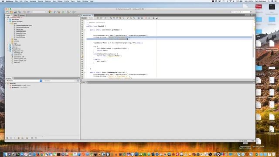Switch to the Services tab
The width and height of the screenshot is (279, 157).
click(22, 15)
